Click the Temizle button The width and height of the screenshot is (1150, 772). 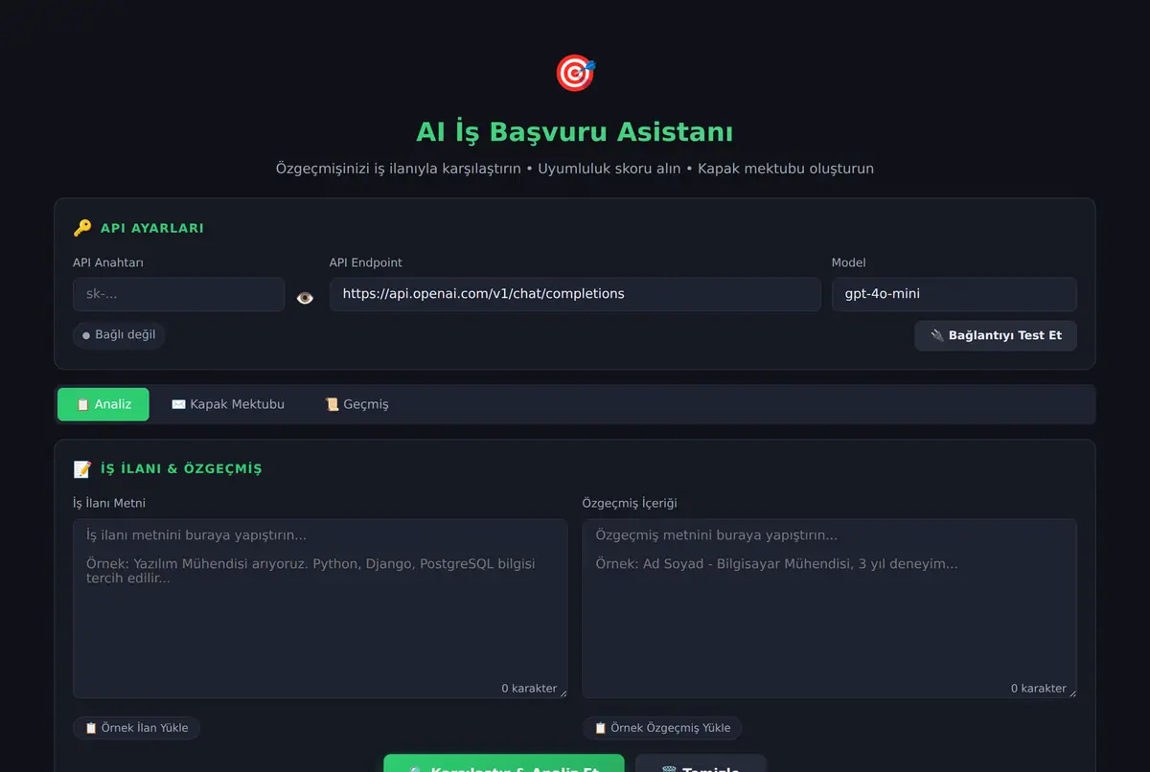tap(701, 763)
